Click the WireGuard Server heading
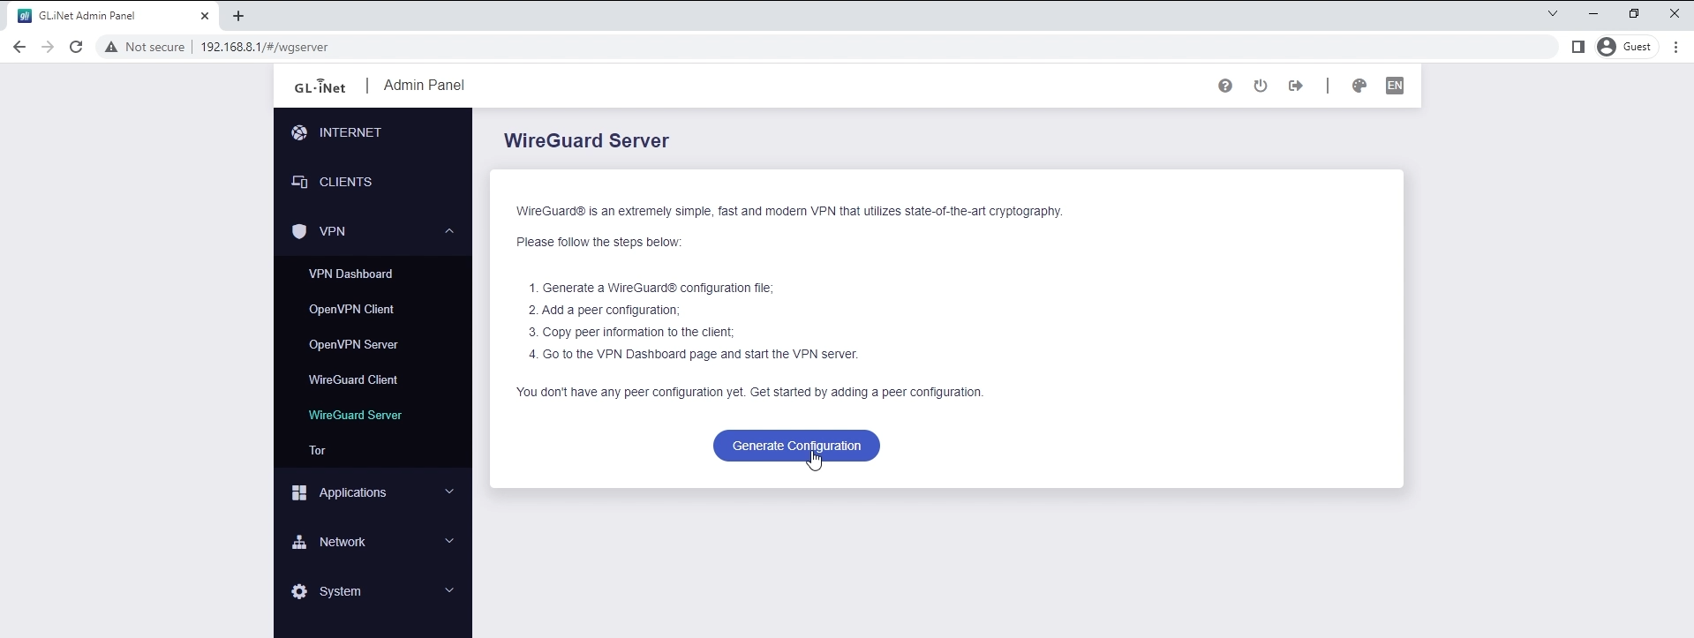1694x638 pixels. 586,141
